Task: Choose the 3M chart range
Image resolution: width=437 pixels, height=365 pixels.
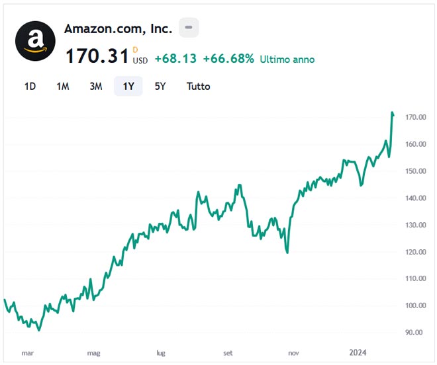Action: pos(95,86)
